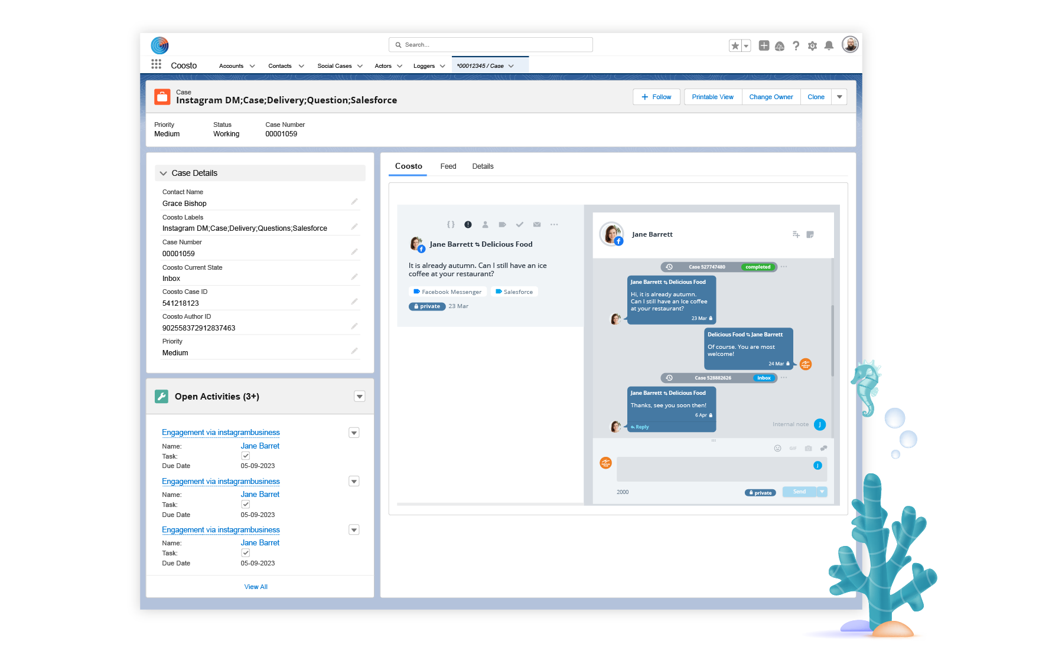Image resolution: width=1039 pixels, height=664 pixels.
Task: Open the Contacts dropdown arrow
Action: (x=301, y=66)
